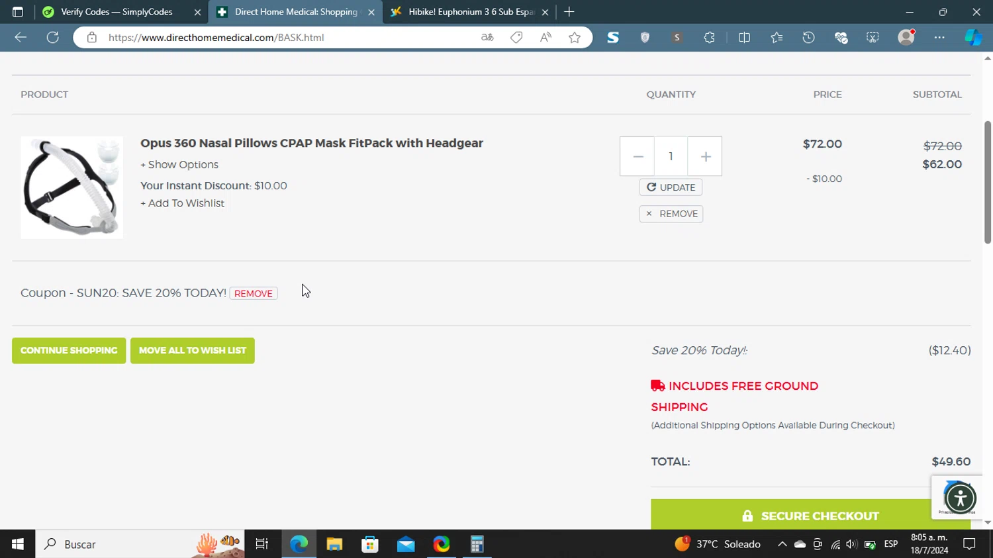The image size is (993, 558).
Task: Proceed with SECURE CHECKOUT button
Action: 811,515
